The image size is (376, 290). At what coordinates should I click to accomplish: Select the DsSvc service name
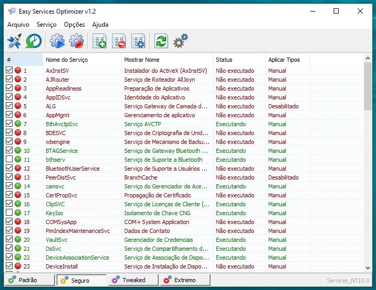pyautogui.click(x=53, y=249)
